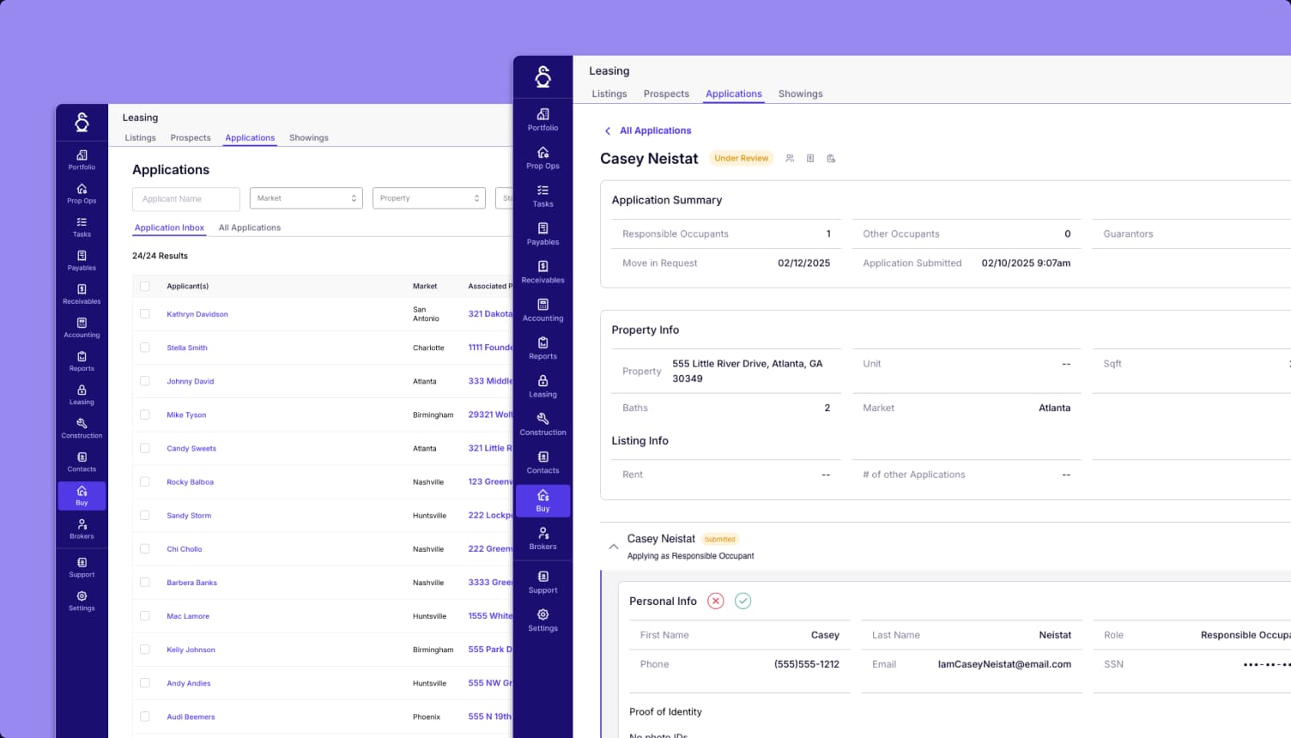Select the Construction wrench icon

point(542,424)
